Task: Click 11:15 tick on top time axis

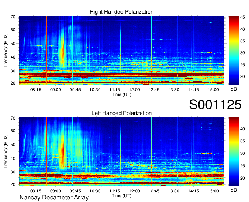Action: [115, 90]
